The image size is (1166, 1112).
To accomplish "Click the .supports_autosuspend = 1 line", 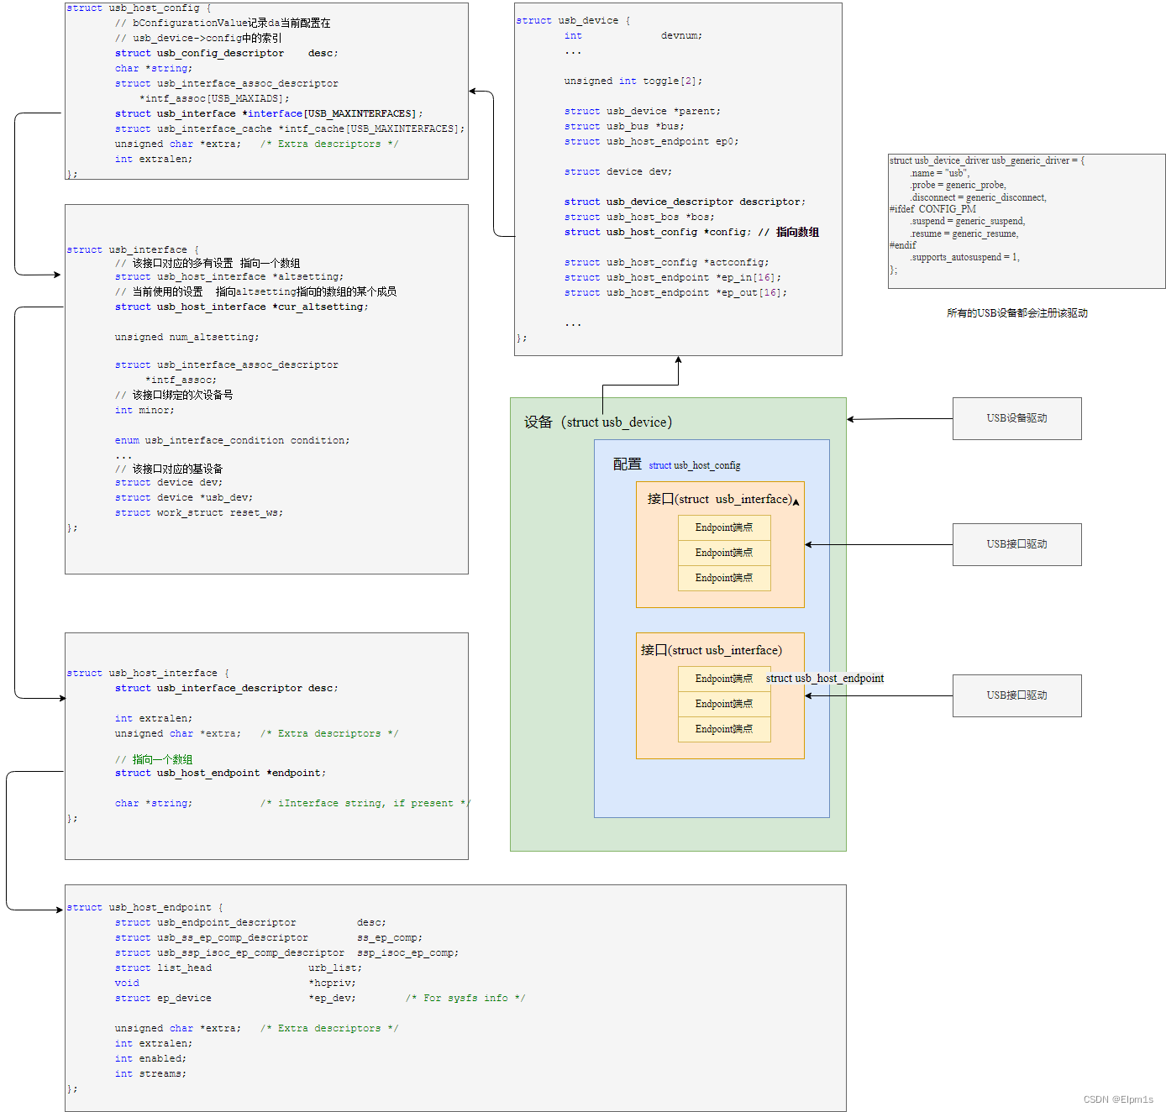I will point(964,257).
